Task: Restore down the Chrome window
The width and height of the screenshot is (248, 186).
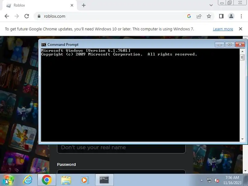Action: tap(229, 3)
